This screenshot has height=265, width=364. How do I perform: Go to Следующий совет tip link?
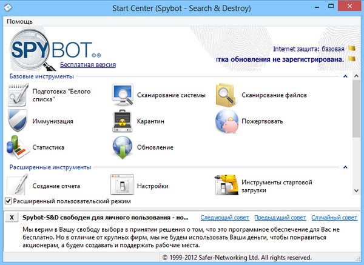point(224,217)
